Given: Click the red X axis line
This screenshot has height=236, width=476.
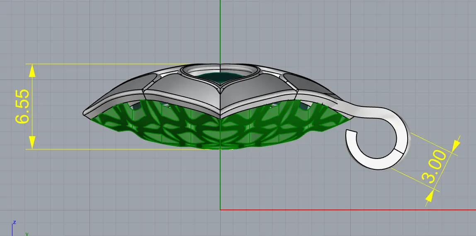Looking at the screenshot, I should coord(348,210).
